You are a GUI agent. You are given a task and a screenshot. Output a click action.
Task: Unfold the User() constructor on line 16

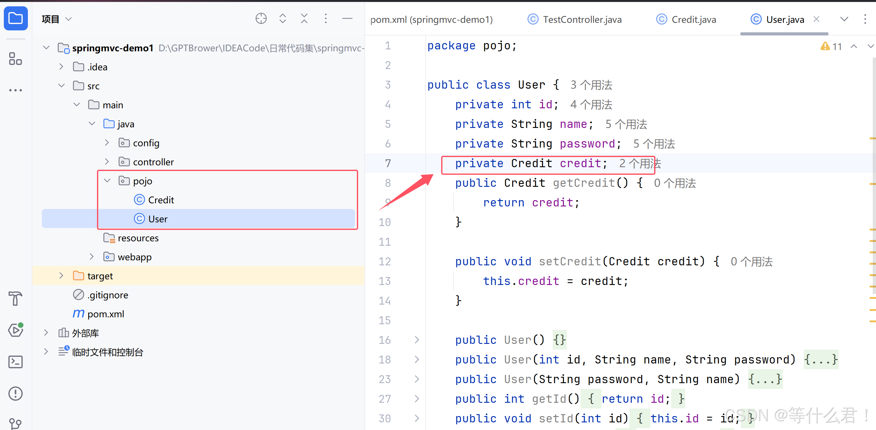point(417,340)
